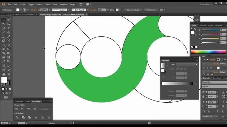Switch to the Transform panel tab
227x127 pixels.
[19, 102]
